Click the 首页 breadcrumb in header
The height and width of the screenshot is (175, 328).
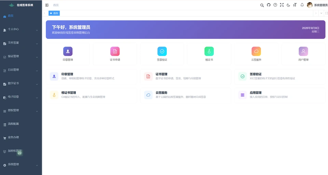(56, 5)
